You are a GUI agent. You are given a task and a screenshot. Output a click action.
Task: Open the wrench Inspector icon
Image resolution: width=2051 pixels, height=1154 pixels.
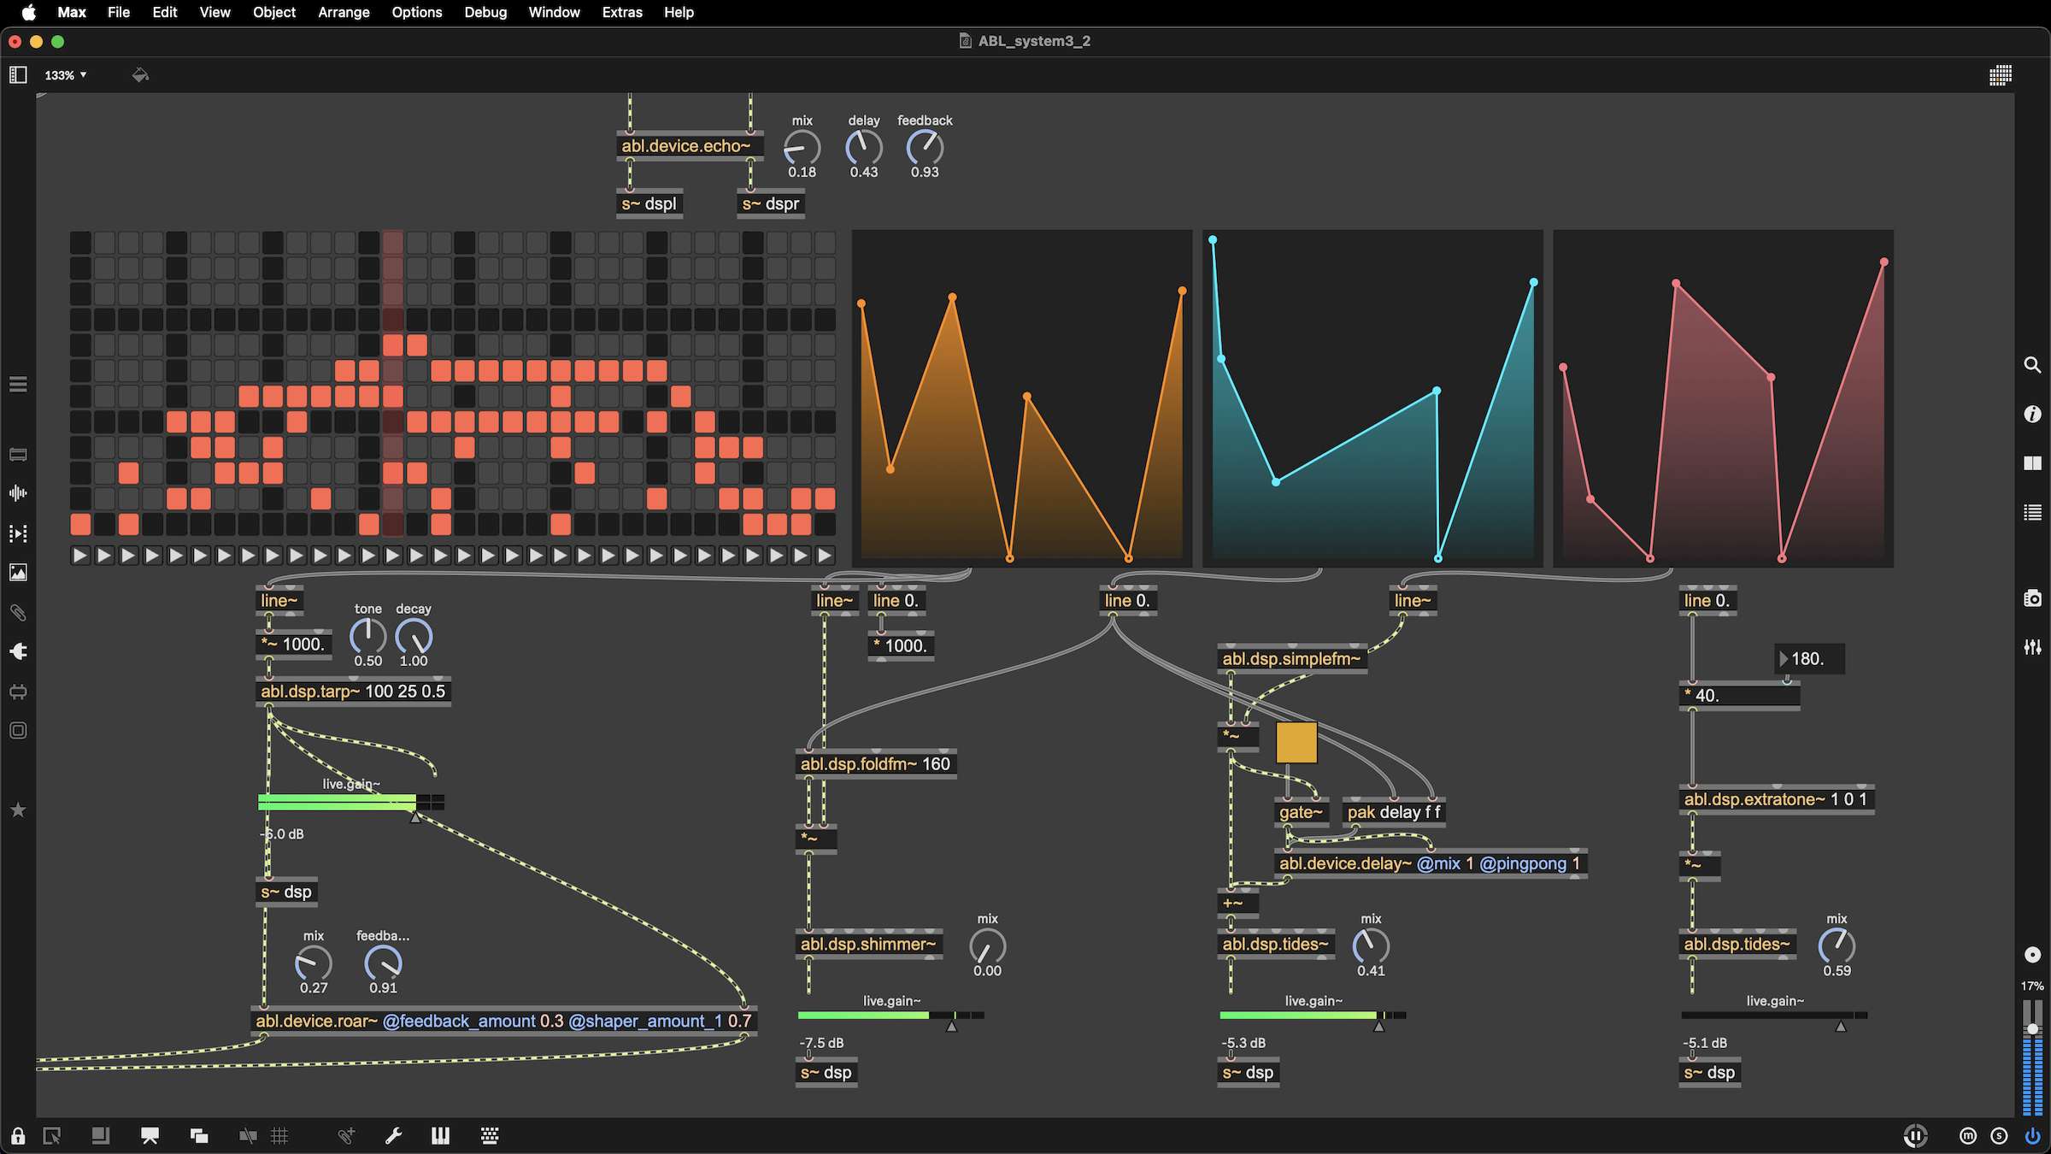click(x=393, y=1136)
